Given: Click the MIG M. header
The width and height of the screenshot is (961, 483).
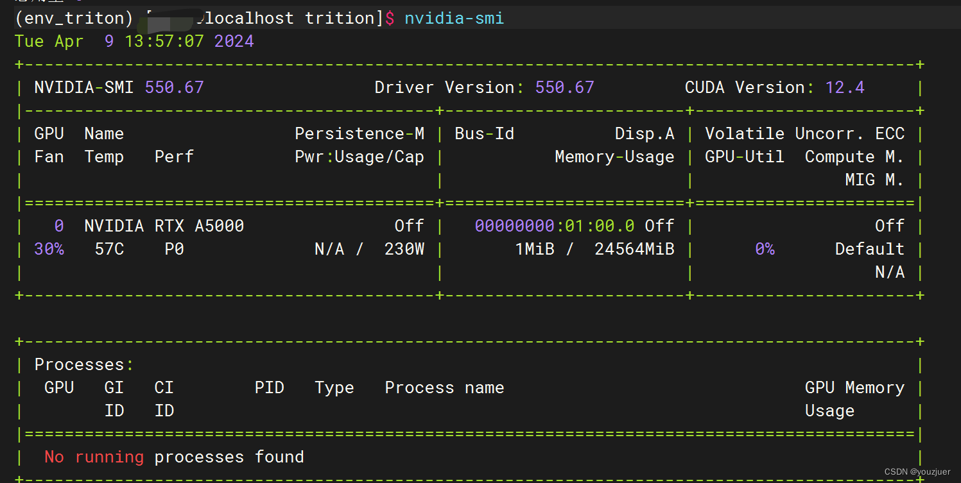Looking at the screenshot, I should (x=874, y=180).
